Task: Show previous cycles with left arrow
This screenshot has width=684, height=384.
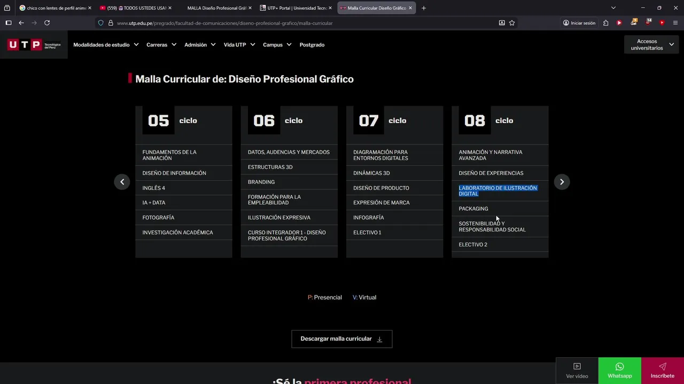Action: [122, 182]
